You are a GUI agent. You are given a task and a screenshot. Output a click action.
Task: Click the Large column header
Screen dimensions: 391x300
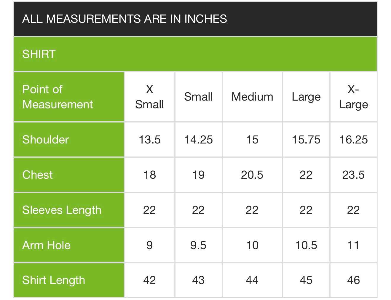coord(306,97)
